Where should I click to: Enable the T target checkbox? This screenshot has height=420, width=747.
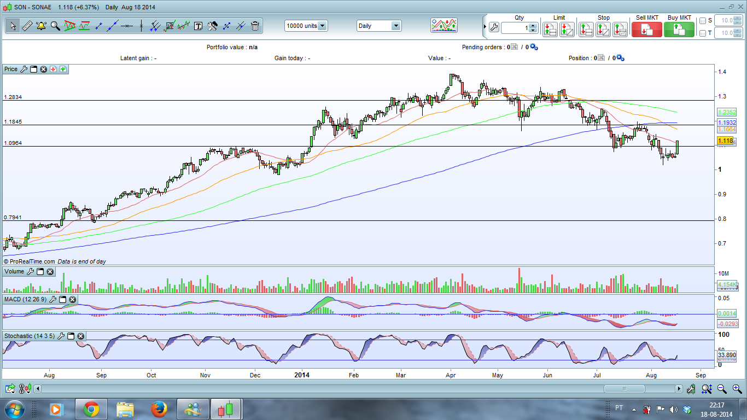pos(703,33)
